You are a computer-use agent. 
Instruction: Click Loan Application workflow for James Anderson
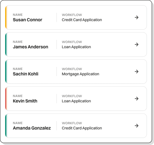tap(76, 47)
